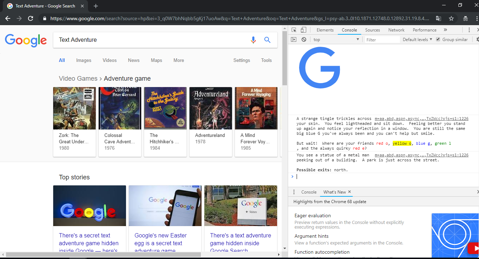Open "There's a secret text adventure game" story

pyautogui.click(x=89, y=243)
